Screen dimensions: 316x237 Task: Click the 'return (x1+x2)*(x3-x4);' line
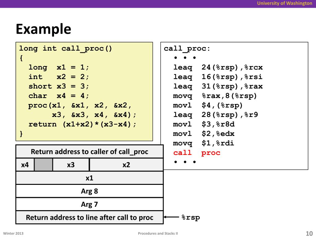82,124
